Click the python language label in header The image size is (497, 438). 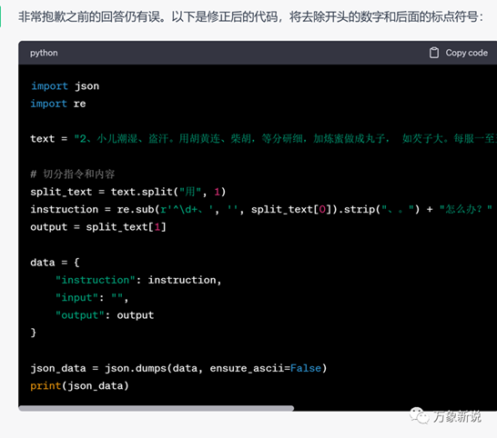(x=44, y=53)
